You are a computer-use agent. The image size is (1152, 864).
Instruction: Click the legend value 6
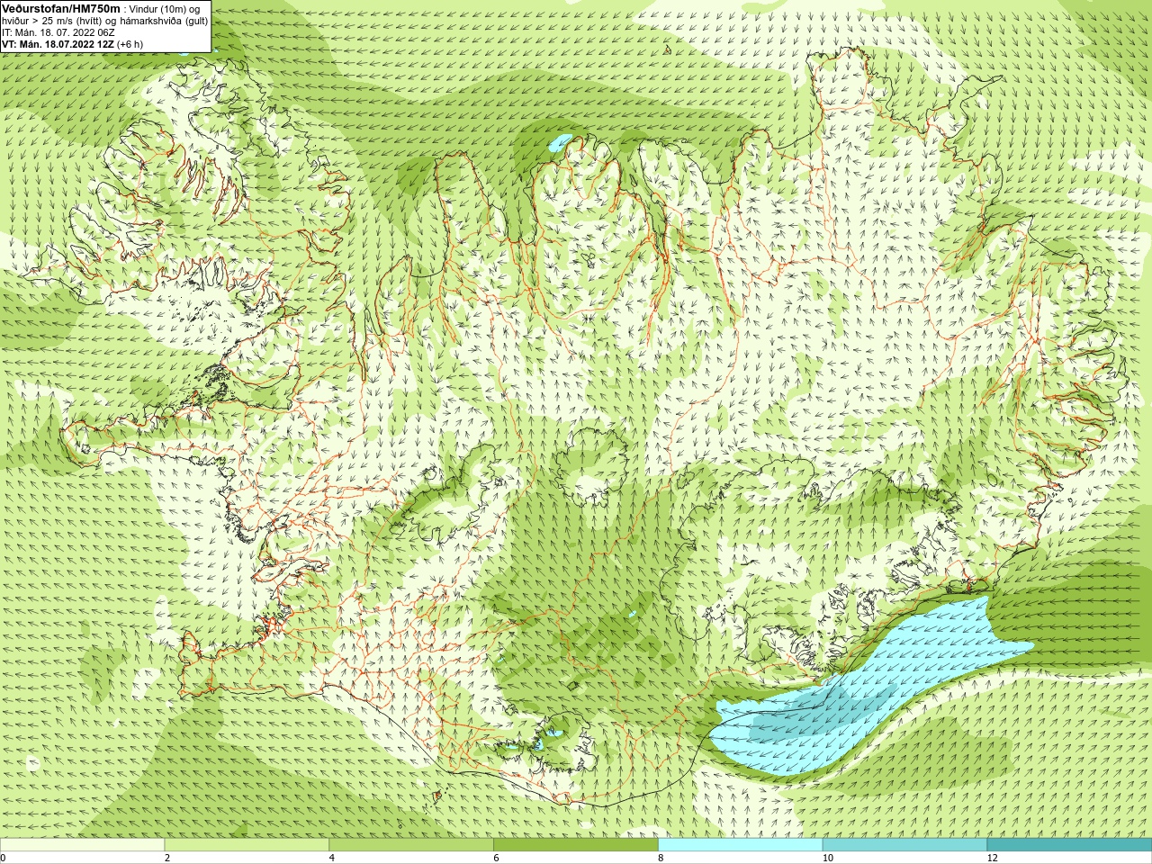tap(496, 858)
